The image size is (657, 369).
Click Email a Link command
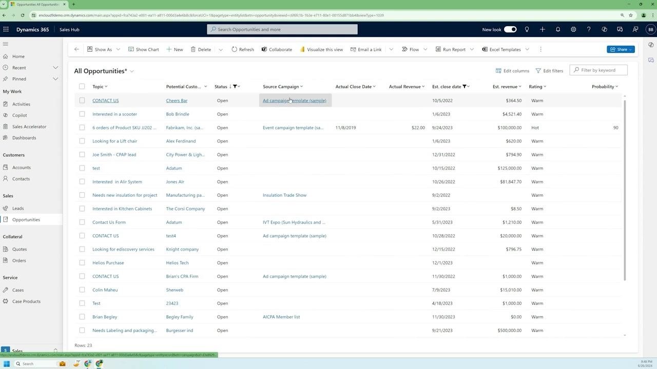tap(366, 49)
